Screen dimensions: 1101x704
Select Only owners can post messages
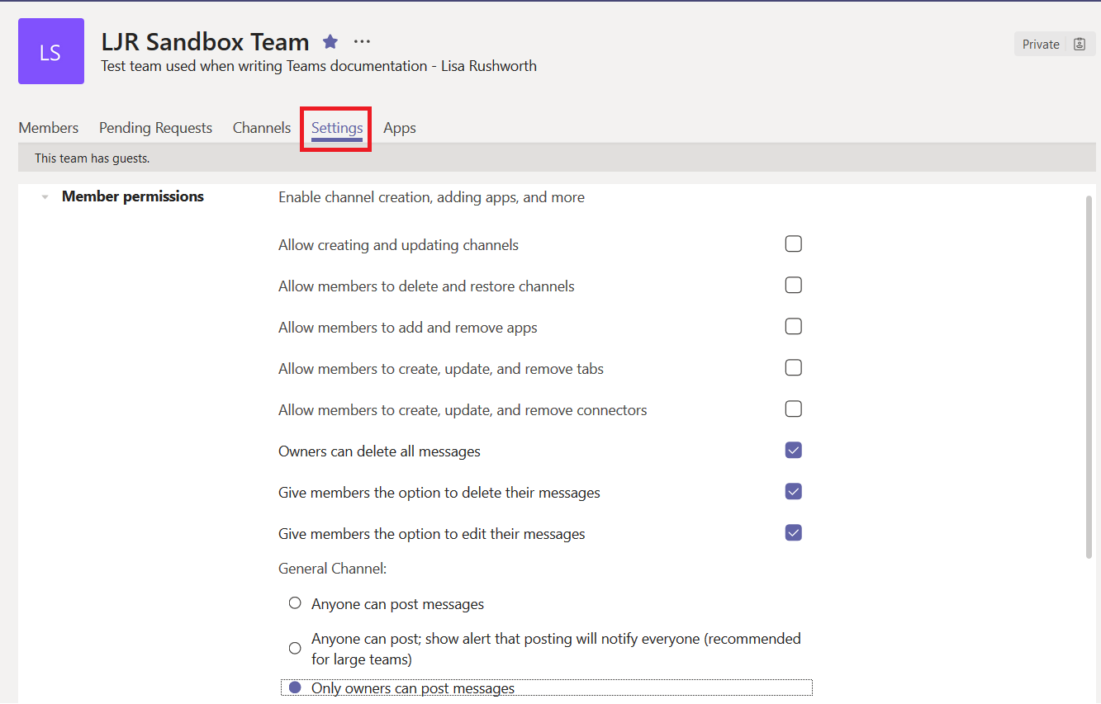(x=295, y=687)
